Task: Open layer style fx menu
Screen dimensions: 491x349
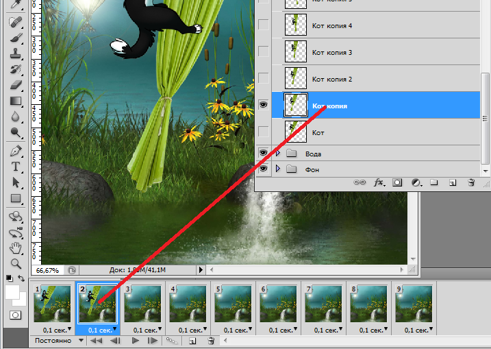Action: click(379, 182)
